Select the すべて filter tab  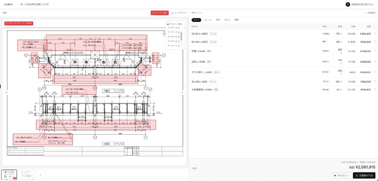(196, 20)
